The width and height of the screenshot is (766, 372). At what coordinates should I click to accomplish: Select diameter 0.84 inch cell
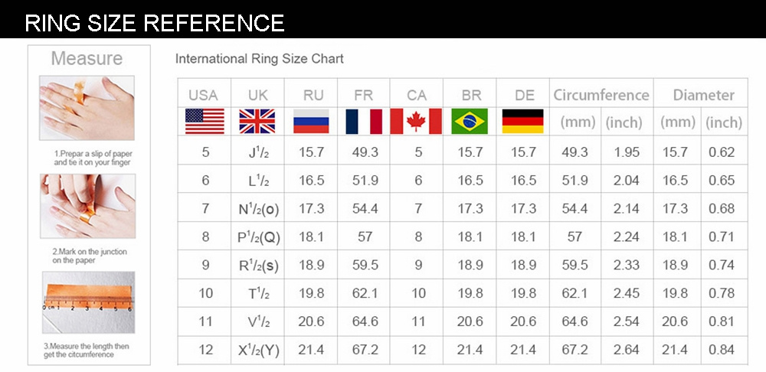point(722,351)
